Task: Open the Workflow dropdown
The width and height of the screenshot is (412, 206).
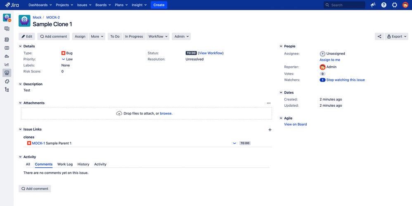Action: pos(158,36)
